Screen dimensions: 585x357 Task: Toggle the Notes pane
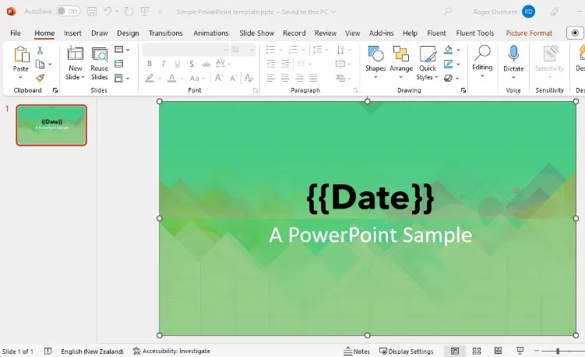(x=356, y=351)
